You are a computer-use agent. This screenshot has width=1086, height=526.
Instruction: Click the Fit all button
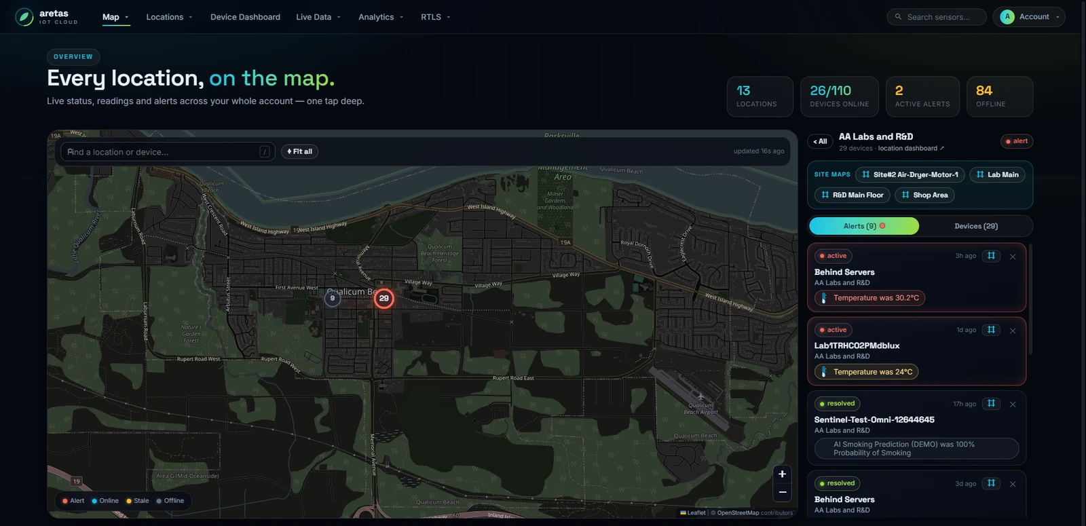tap(300, 151)
